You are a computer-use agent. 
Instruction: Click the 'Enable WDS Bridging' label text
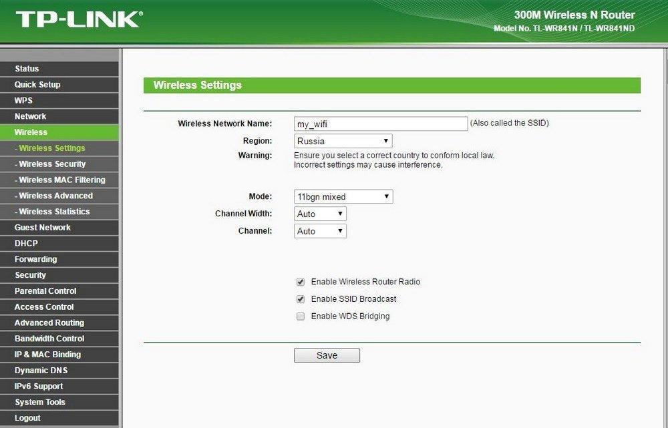click(x=351, y=316)
